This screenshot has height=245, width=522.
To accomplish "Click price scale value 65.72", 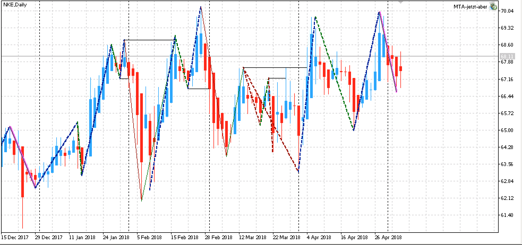I will click(x=507, y=113).
